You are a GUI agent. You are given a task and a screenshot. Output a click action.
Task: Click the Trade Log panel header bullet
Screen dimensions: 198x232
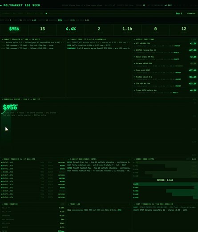[x=68, y=204]
